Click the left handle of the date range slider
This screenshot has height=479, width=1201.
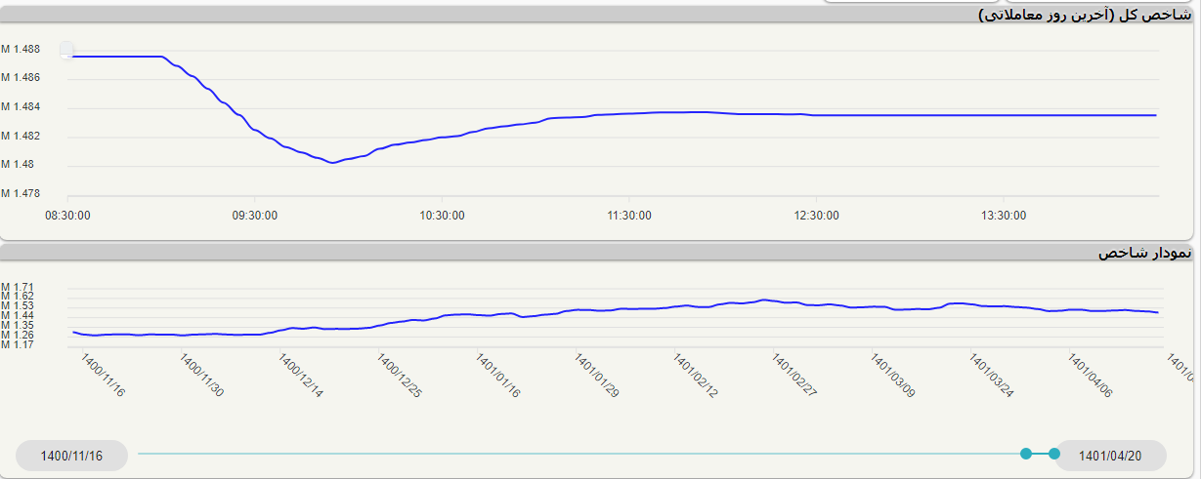pyautogui.click(x=1026, y=454)
